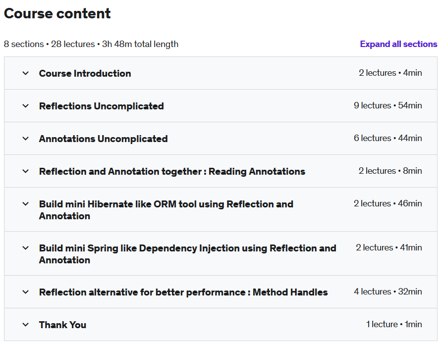Click the '6 lectures • 44min' text
440x343 pixels.
388,138
